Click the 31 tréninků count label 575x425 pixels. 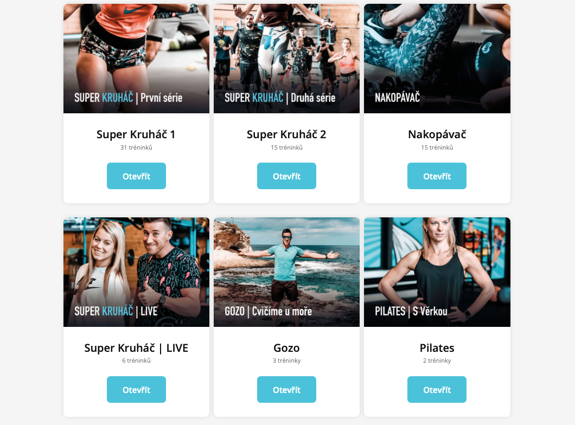(136, 147)
